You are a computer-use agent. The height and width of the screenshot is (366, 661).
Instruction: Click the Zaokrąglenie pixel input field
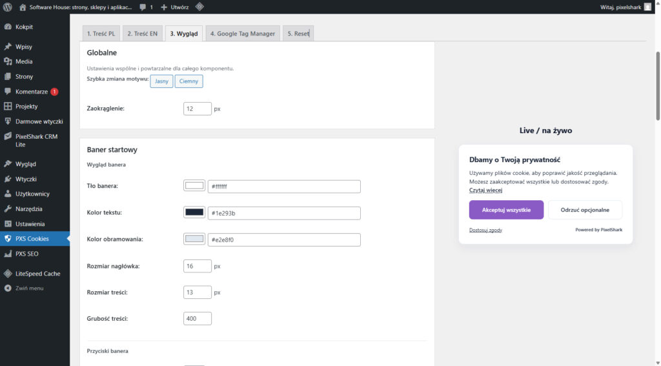197,108
